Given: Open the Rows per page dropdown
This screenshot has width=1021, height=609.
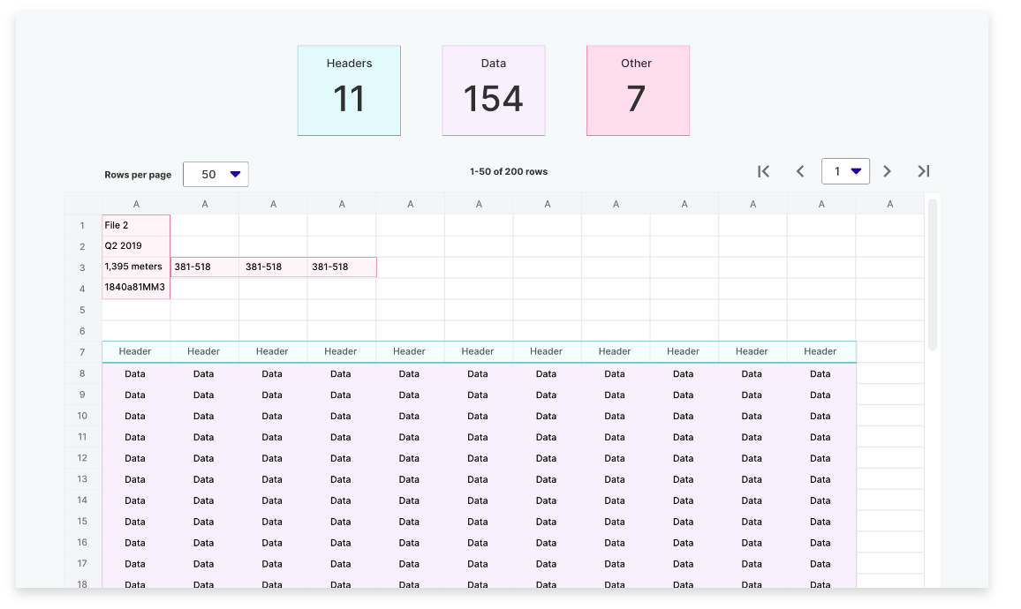Looking at the screenshot, I should tap(216, 174).
